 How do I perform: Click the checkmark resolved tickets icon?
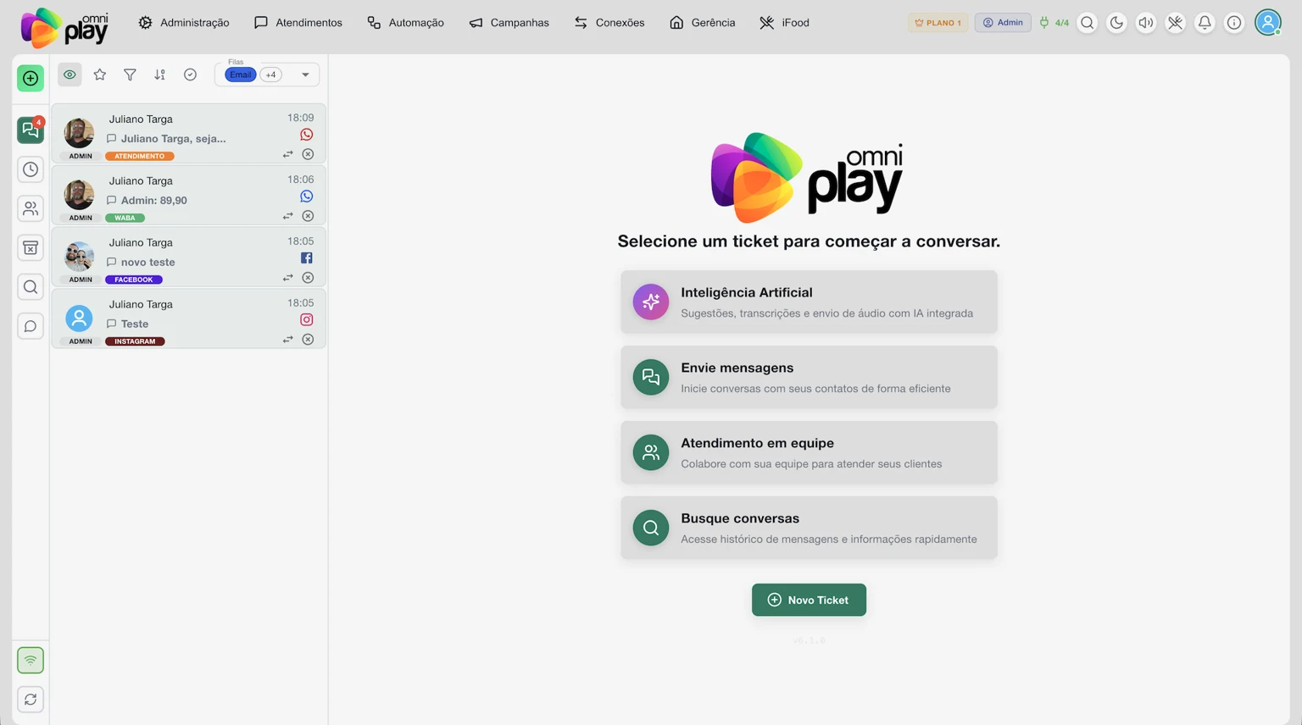pyautogui.click(x=191, y=75)
